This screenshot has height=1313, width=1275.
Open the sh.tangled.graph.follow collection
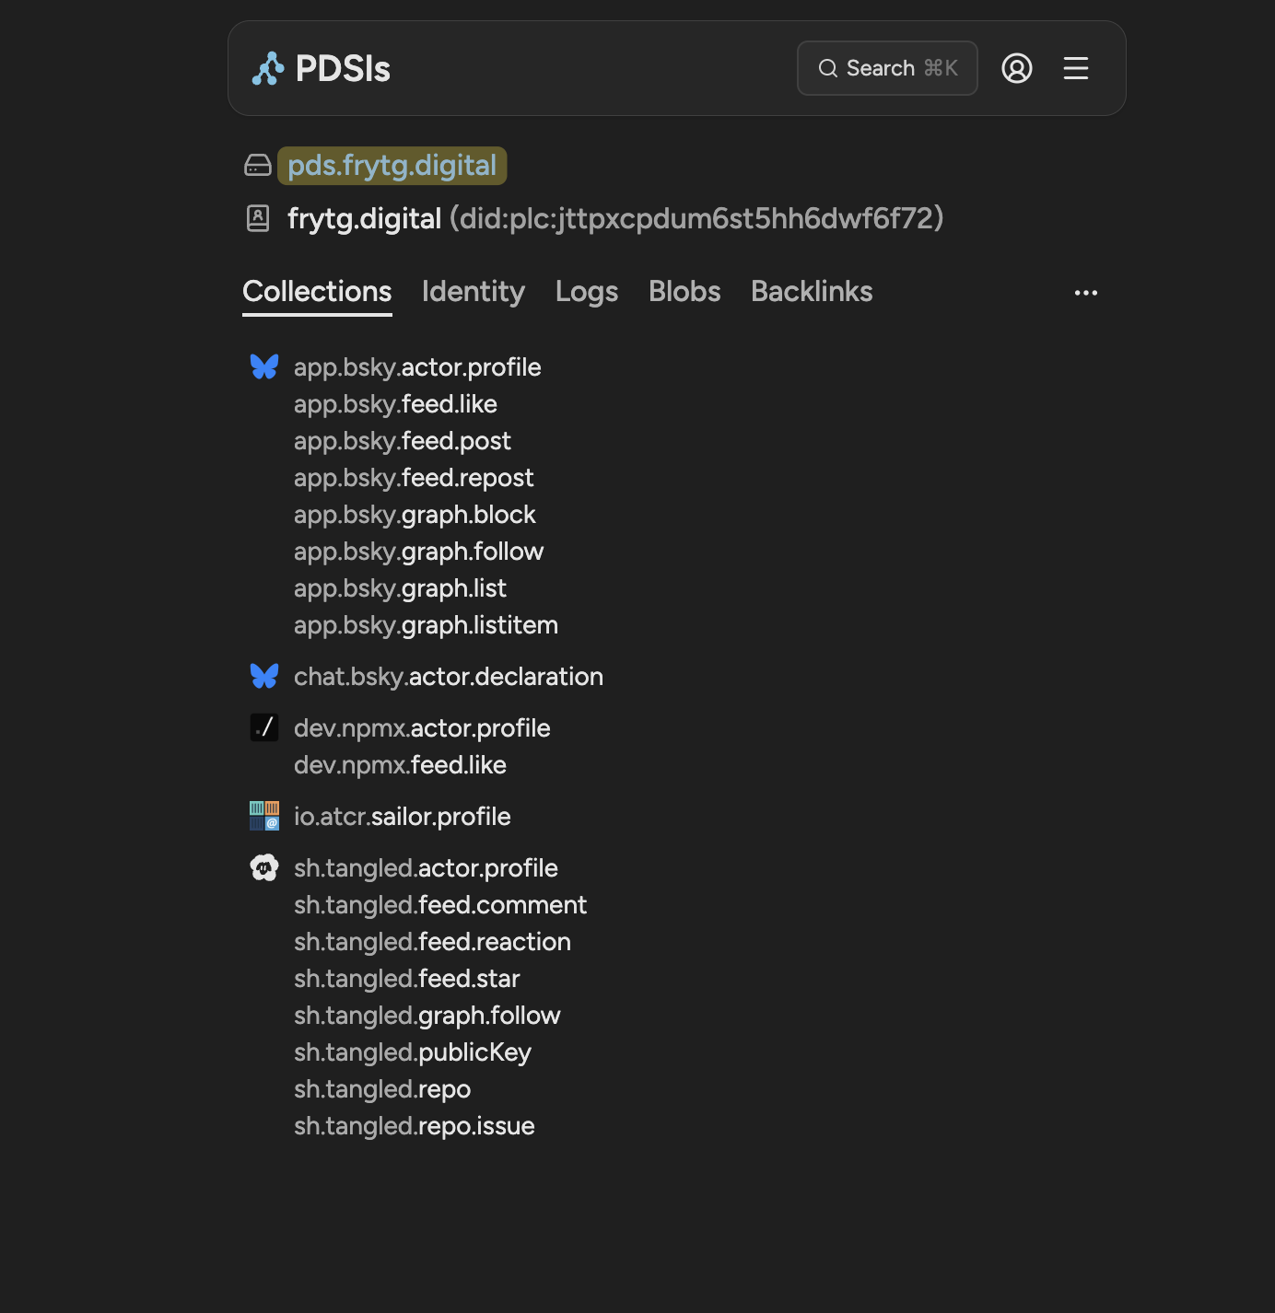tap(427, 1016)
